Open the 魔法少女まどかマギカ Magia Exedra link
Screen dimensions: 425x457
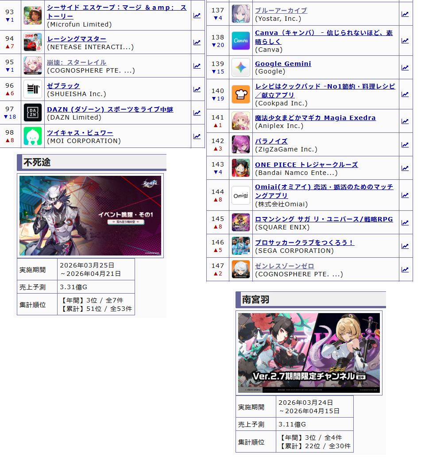315,118
